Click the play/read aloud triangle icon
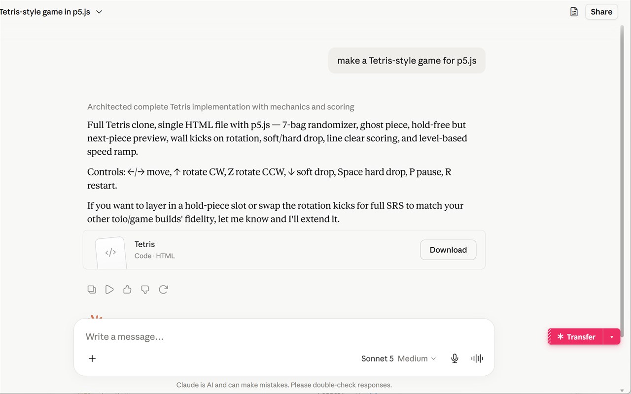The height and width of the screenshot is (394, 631). click(109, 290)
